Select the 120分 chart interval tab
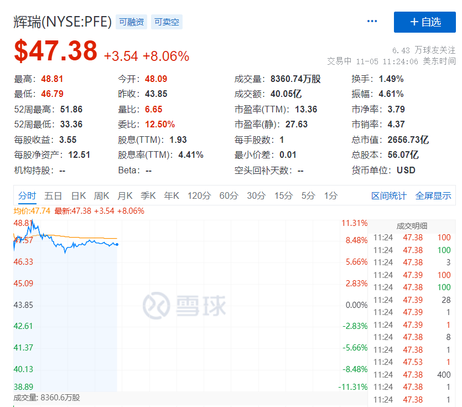The width and height of the screenshot is (462, 407). (x=199, y=195)
